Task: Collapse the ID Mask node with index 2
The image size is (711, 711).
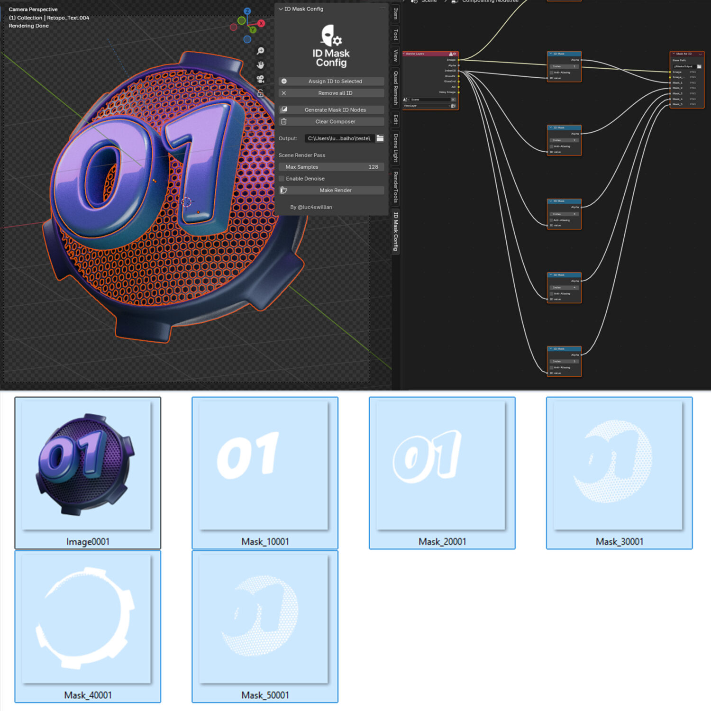Action: [x=550, y=128]
